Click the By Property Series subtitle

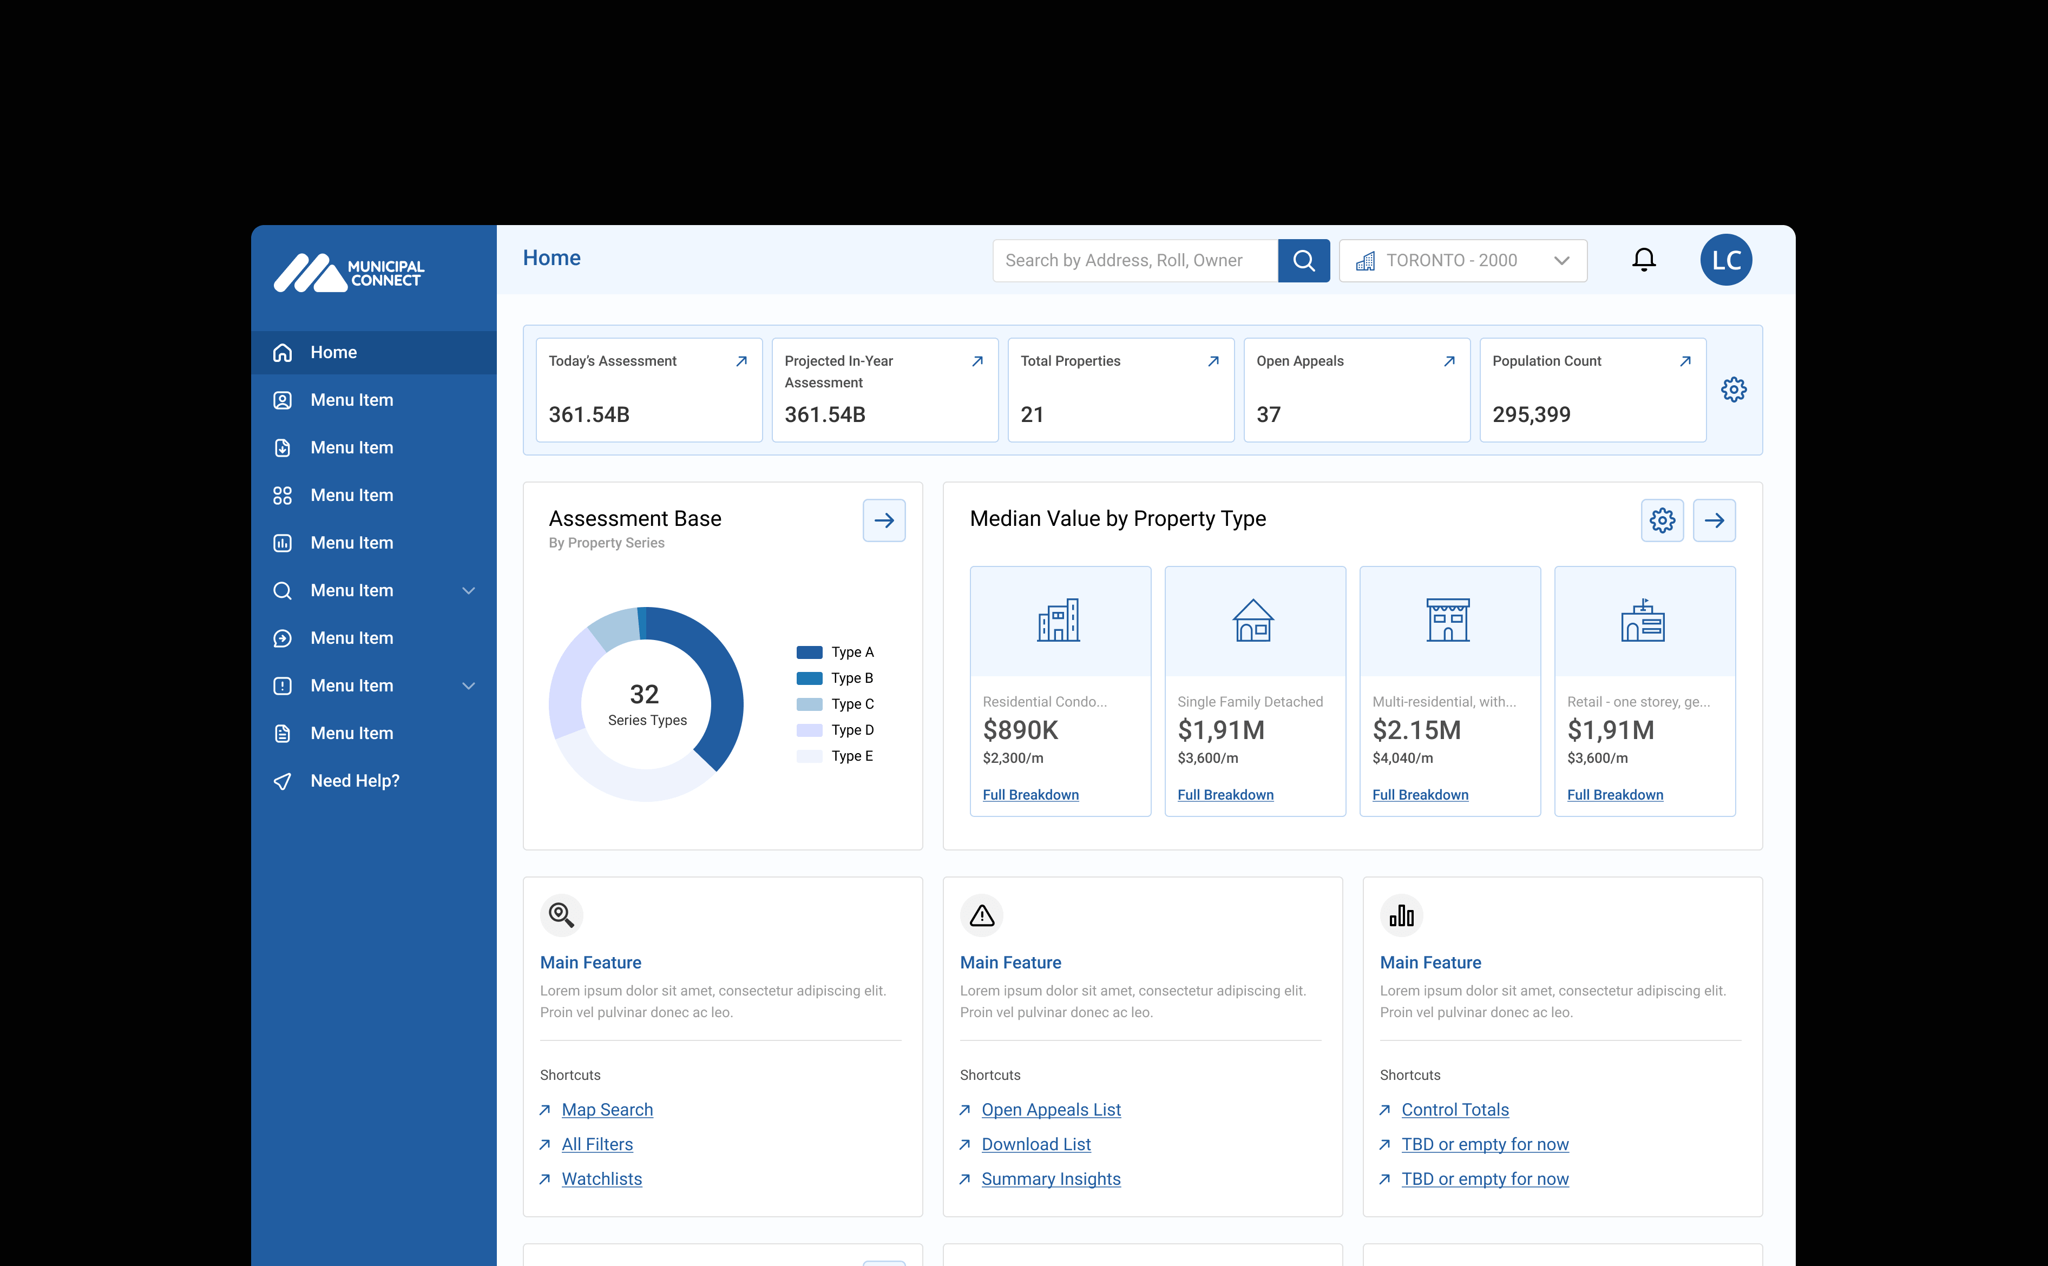click(x=606, y=543)
